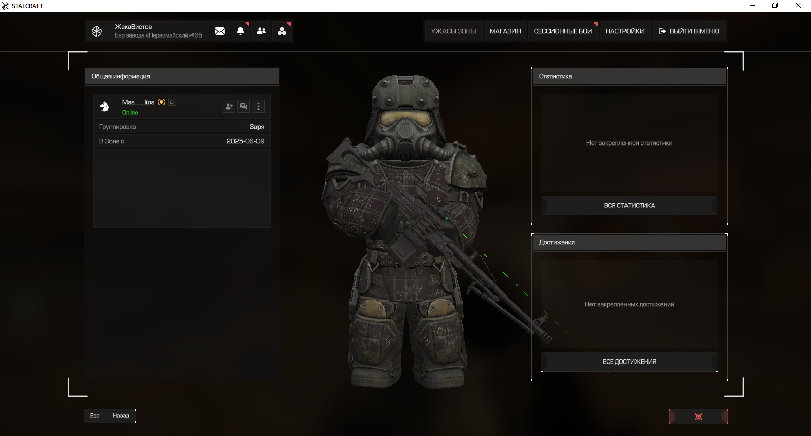The image size is (811, 436).
Task: Open notifications bell icon
Action: pos(241,31)
